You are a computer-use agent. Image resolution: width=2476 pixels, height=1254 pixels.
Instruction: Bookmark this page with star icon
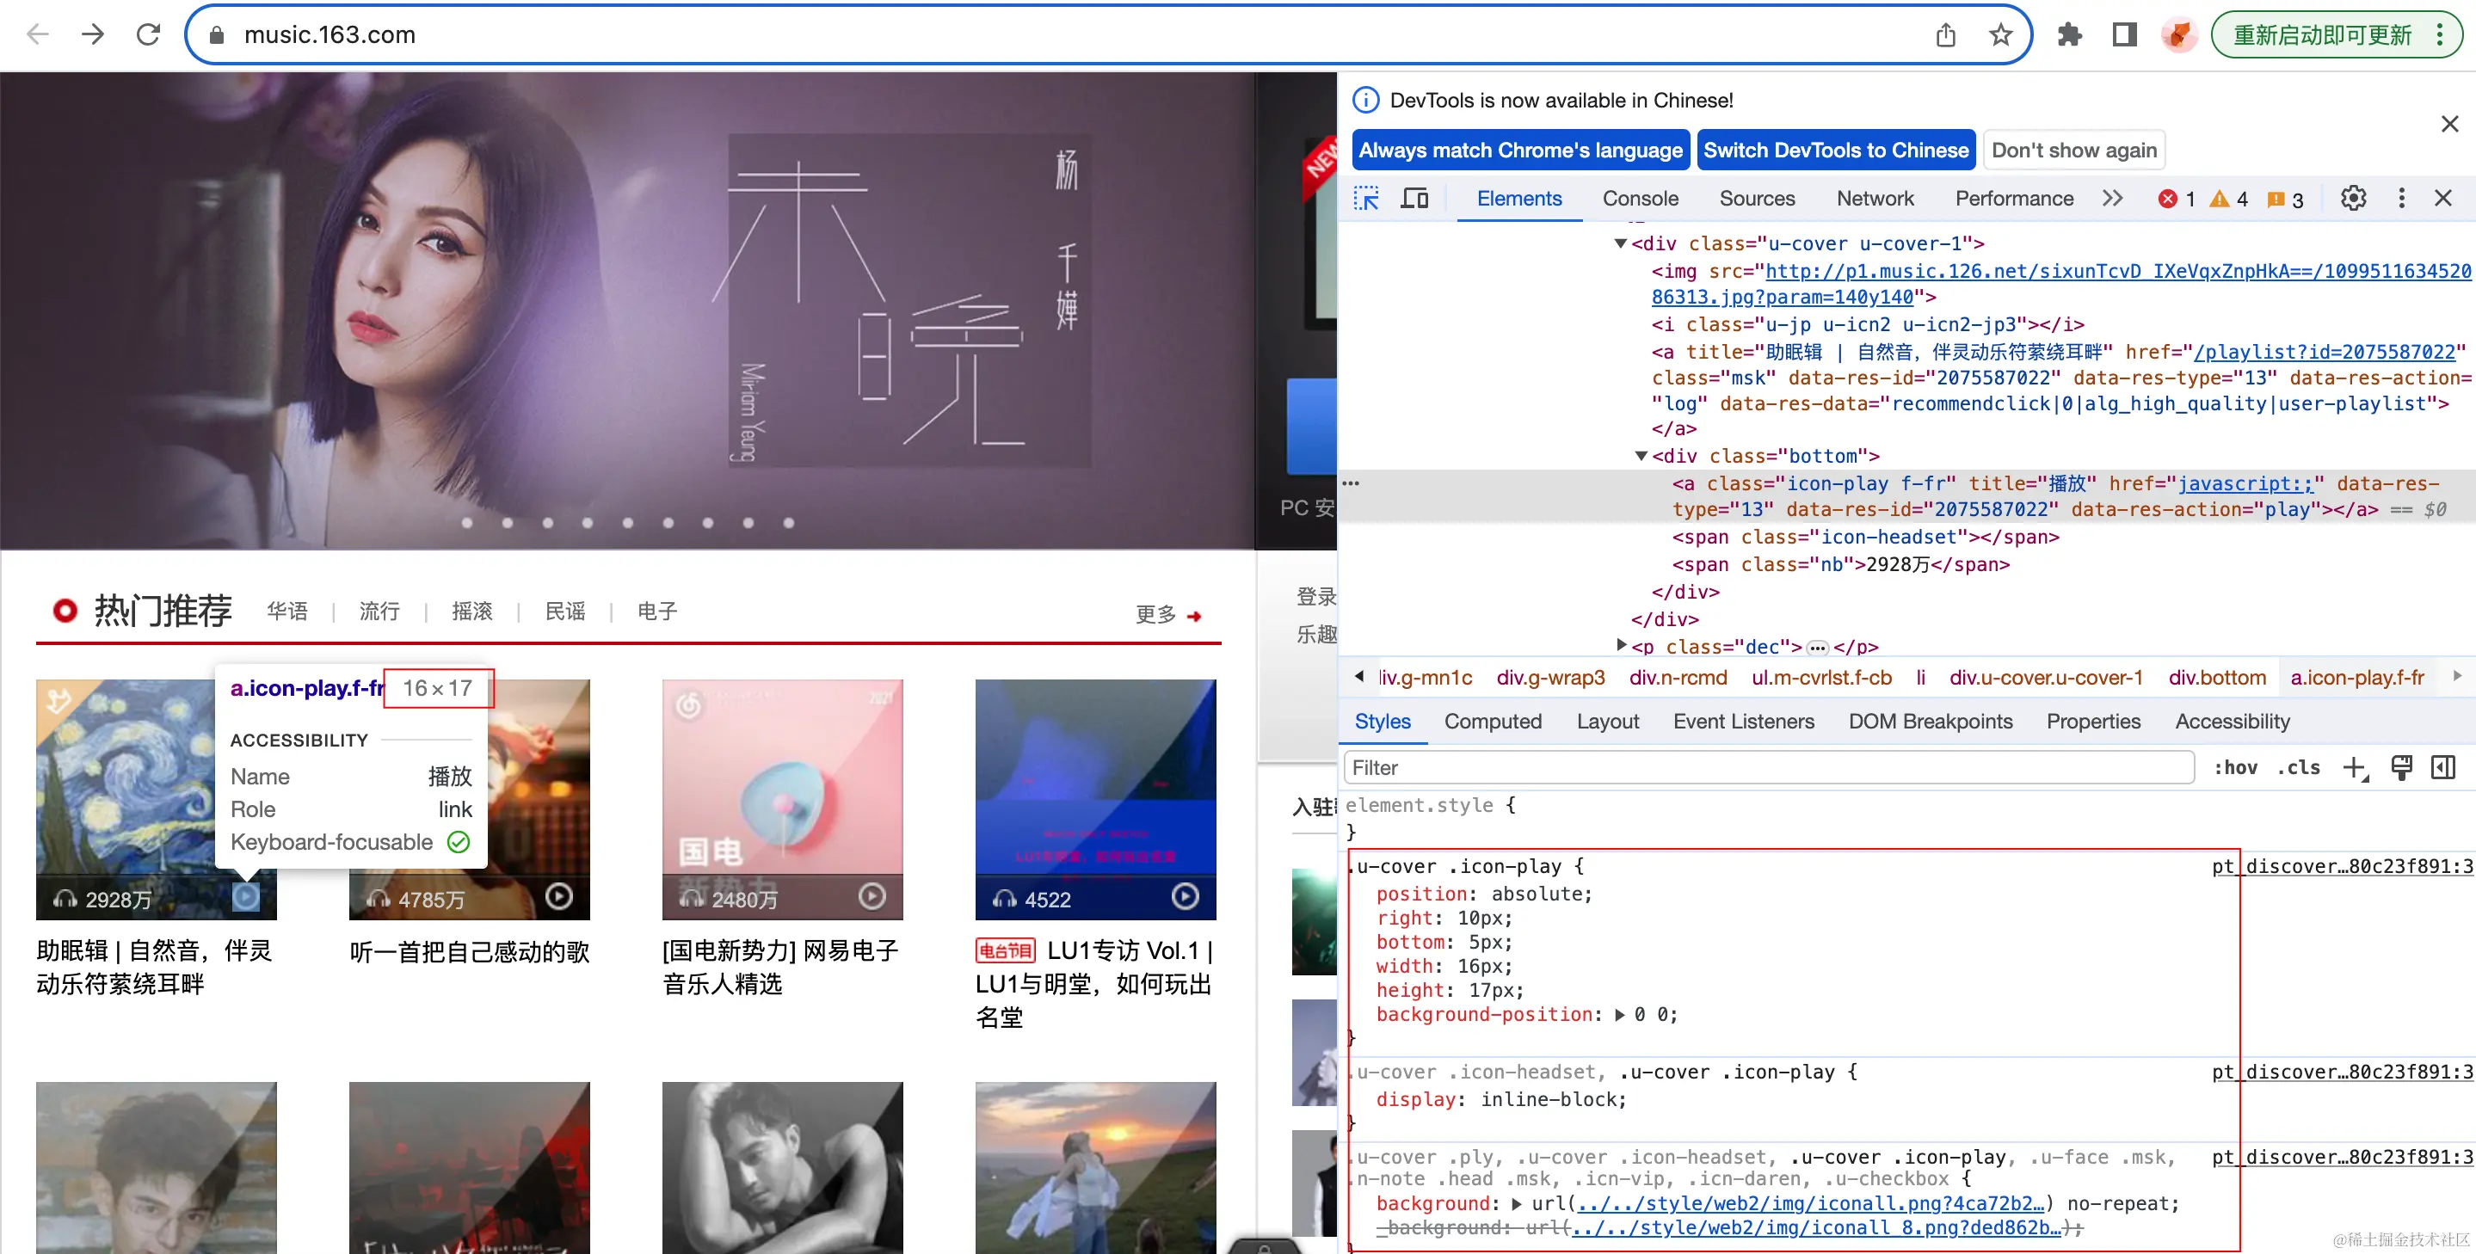(2000, 35)
